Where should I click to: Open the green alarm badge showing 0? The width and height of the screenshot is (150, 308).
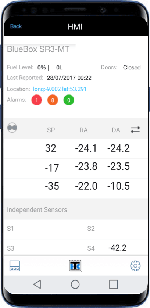(x=69, y=100)
